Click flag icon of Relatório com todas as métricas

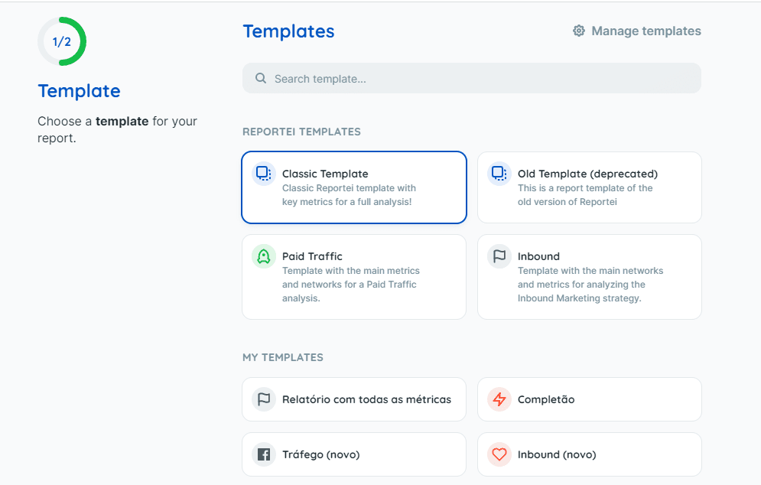(264, 399)
